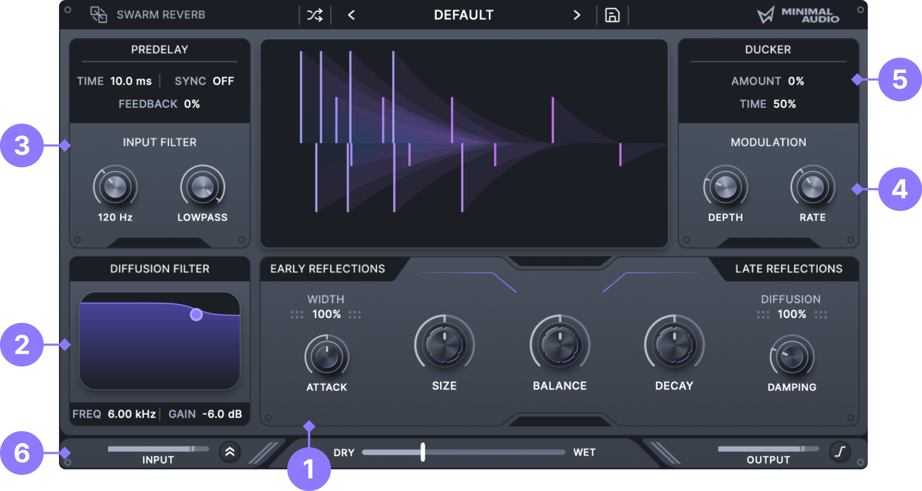Open the preset browser labeled DEFAULT

tap(463, 14)
